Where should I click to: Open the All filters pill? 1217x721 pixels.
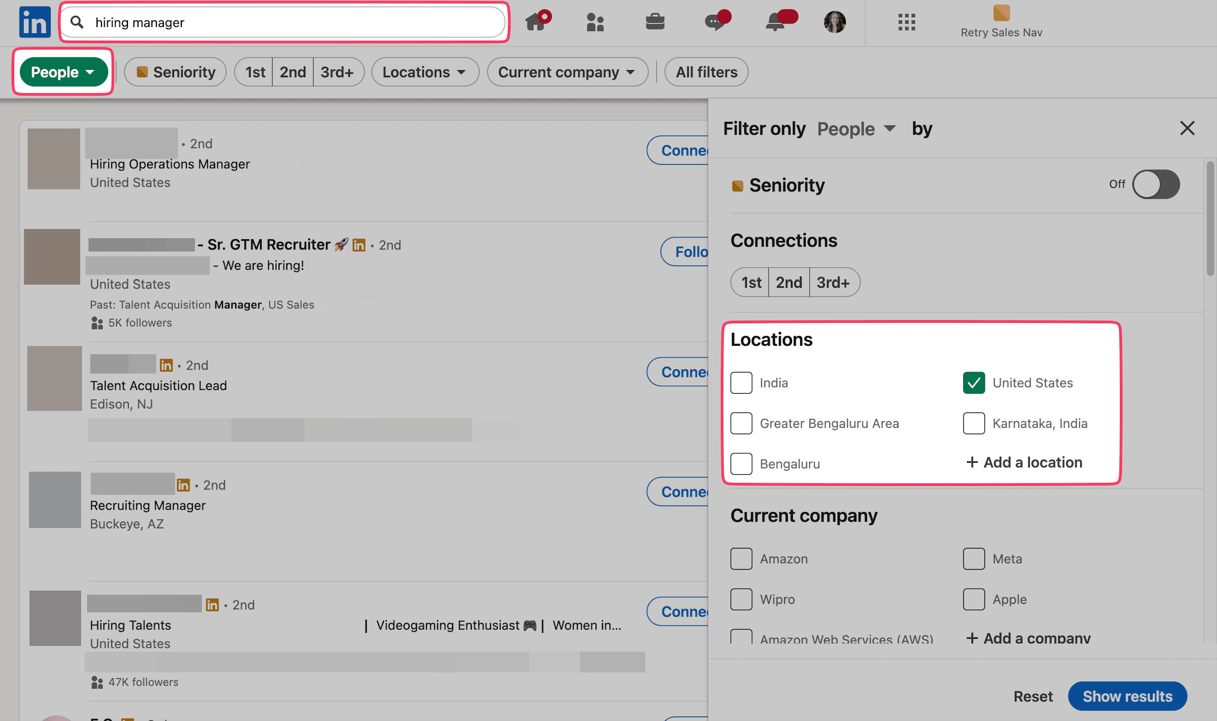706,72
